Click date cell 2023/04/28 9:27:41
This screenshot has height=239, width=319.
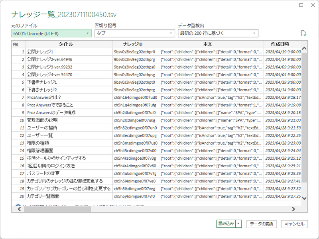(283, 181)
